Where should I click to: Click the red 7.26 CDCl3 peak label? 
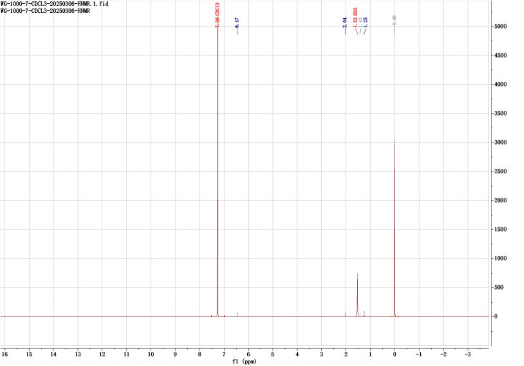[x=218, y=18]
